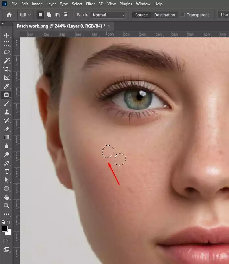Open the View menu
This screenshot has height=264, width=229.
111,4
